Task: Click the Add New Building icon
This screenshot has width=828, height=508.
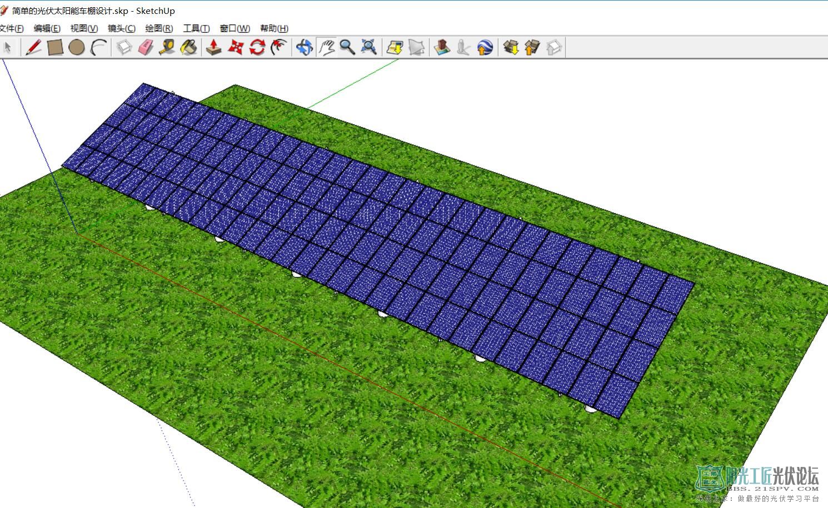Action: point(442,48)
